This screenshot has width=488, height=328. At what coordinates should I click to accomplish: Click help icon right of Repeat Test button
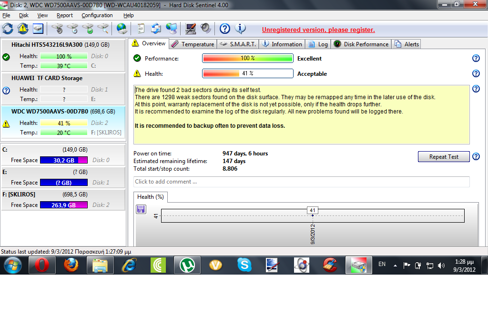pos(476,156)
